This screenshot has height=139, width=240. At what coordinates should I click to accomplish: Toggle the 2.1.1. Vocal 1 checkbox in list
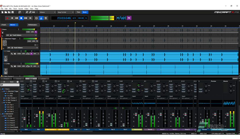pyautogui.click(x=5, y=118)
